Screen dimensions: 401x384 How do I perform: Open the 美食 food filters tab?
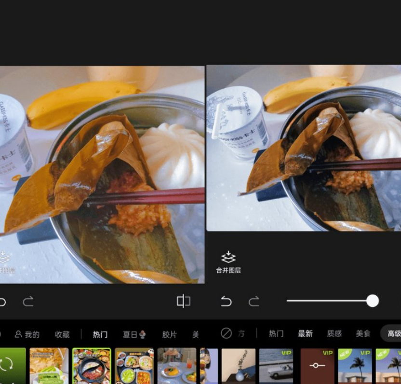click(363, 333)
